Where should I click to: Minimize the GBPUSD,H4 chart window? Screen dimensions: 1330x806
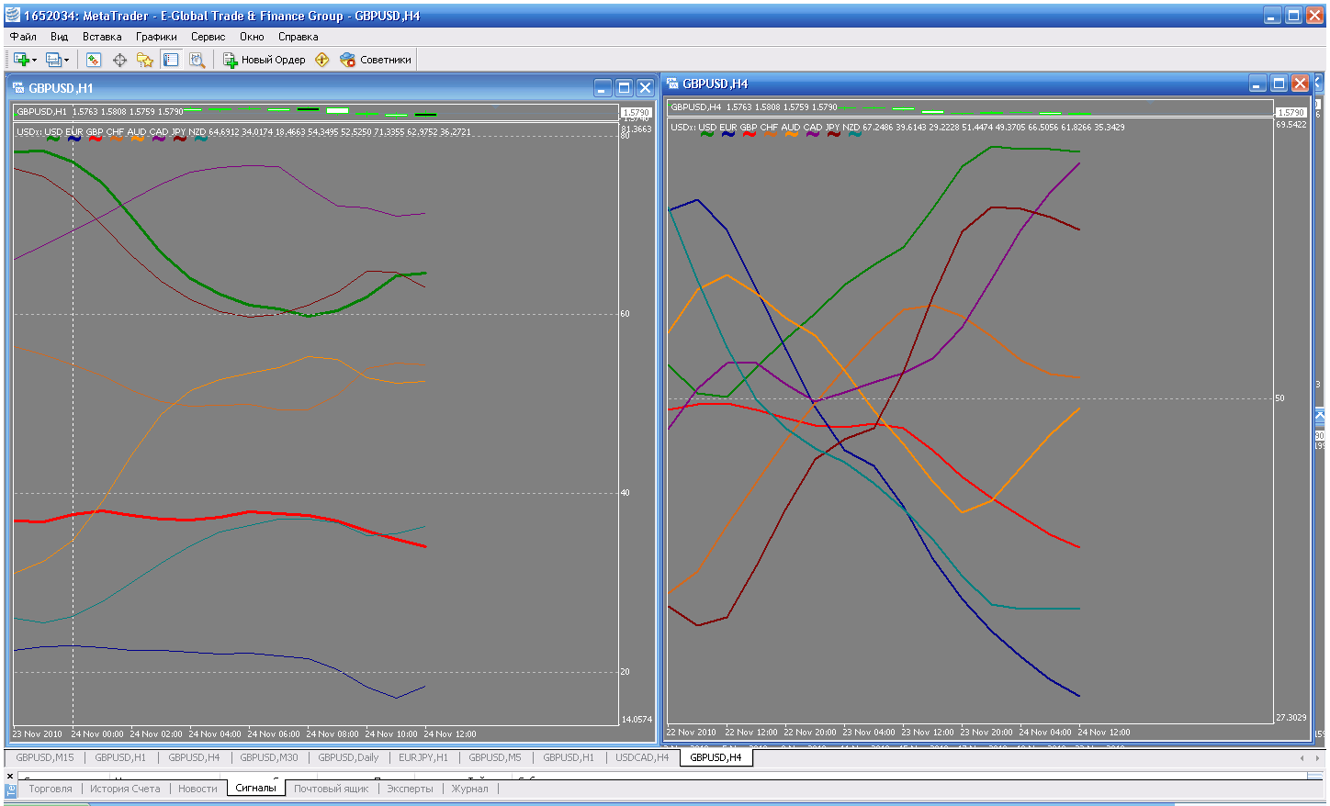click(x=1257, y=84)
